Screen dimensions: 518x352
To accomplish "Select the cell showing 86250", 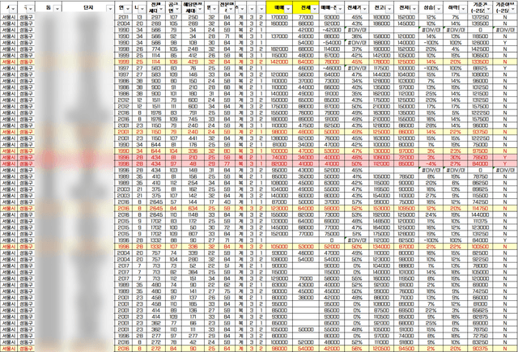I will pyautogui.click(x=480, y=183).
